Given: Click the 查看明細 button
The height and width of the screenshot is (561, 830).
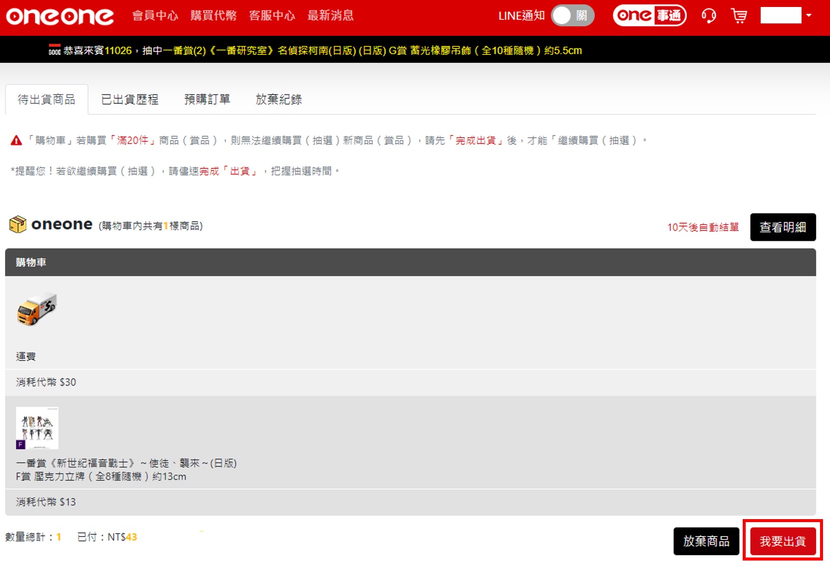Looking at the screenshot, I should pos(783,227).
